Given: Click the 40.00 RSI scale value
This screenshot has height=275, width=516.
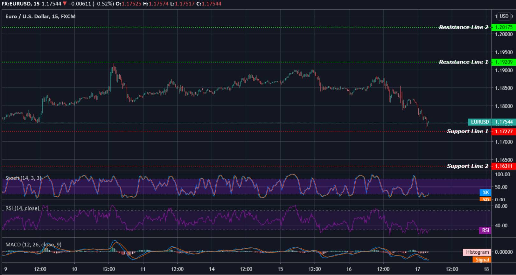Looking at the screenshot, I should click(501, 225).
